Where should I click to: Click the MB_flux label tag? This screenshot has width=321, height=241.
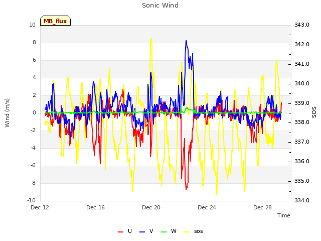point(55,21)
